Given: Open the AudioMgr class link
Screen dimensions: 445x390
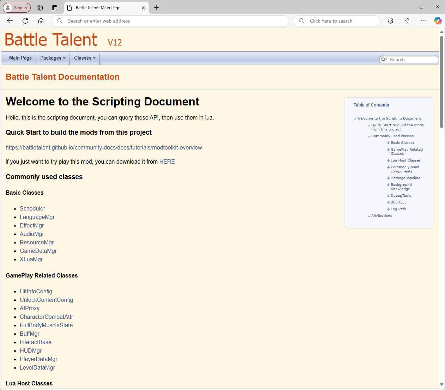Looking at the screenshot, I should tap(32, 234).
